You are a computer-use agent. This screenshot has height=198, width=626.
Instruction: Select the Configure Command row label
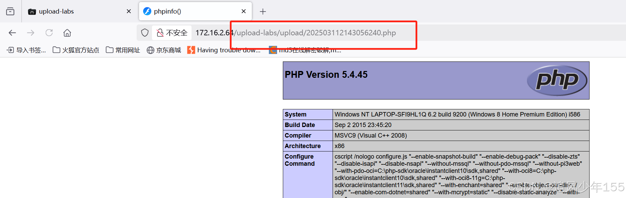click(300, 160)
